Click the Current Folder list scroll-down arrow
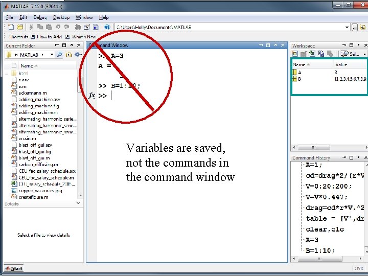 81,195
